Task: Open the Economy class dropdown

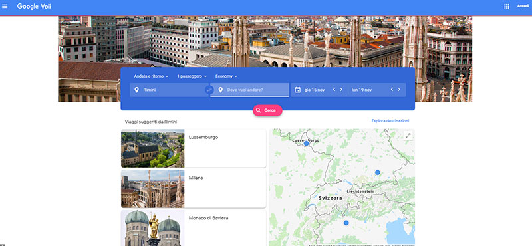Action: tap(226, 76)
